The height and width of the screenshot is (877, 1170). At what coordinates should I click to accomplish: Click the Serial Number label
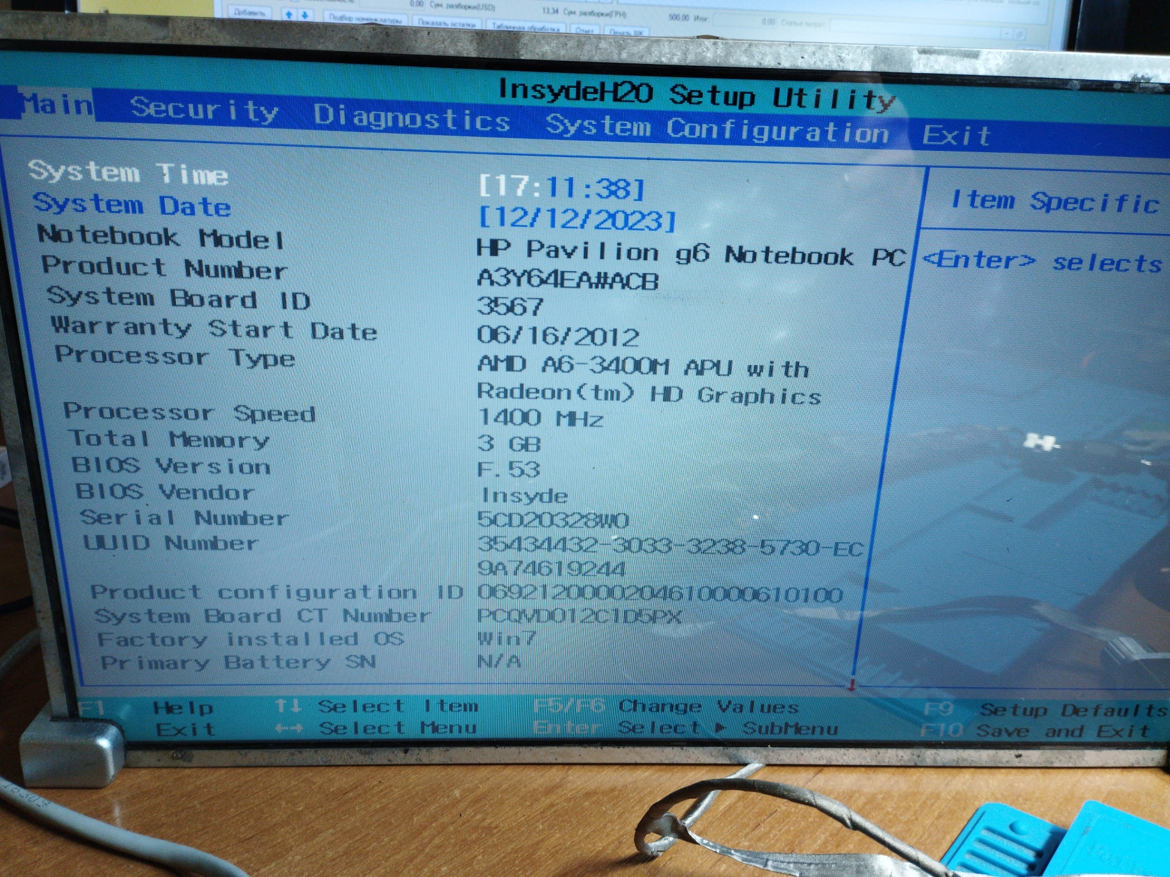click(185, 517)
